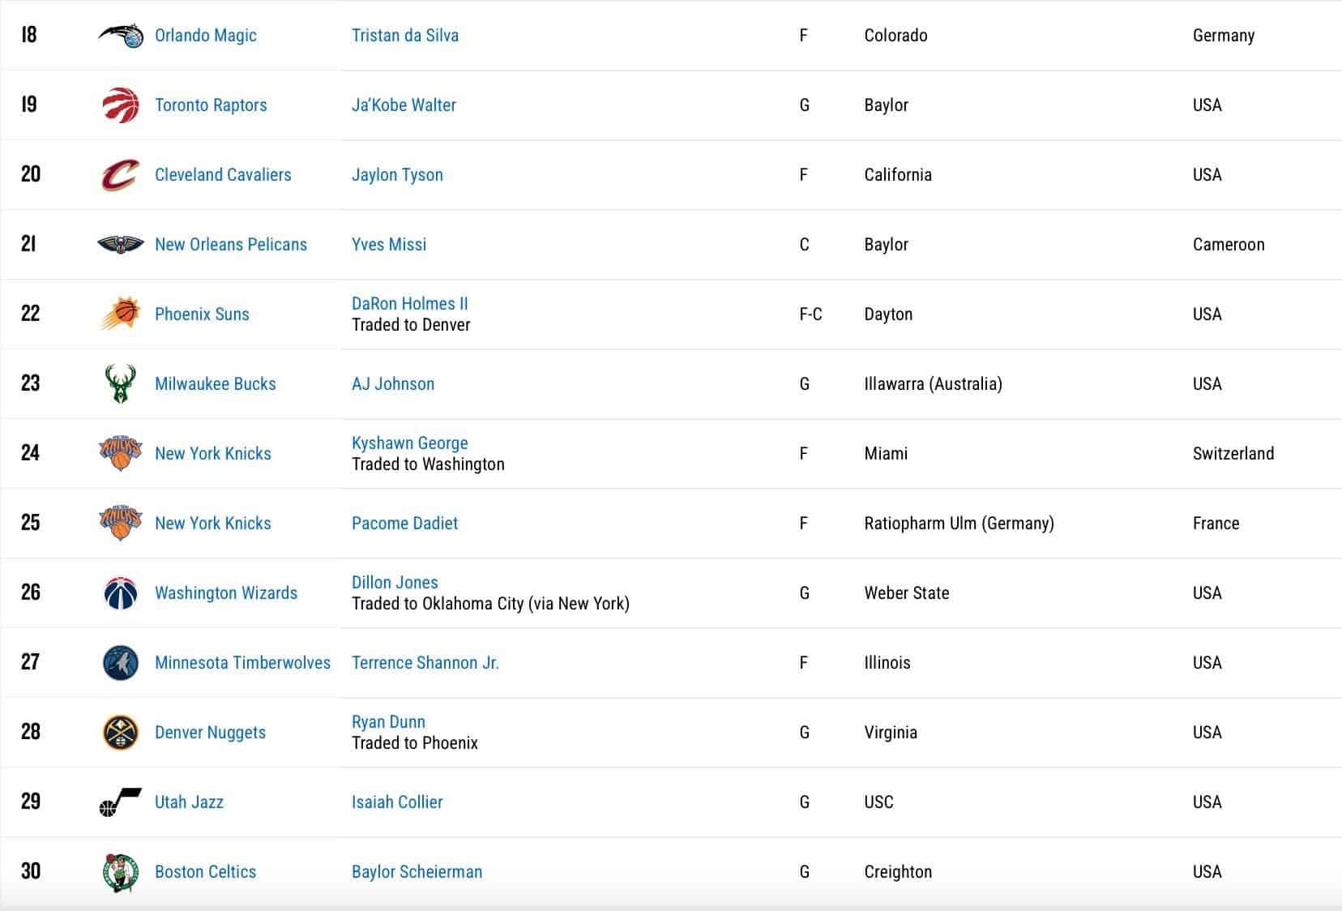Open Tristan da Silva player page
Image resolution: width=1342 pixels, height=911 pixels.
(x=404, y=36)
